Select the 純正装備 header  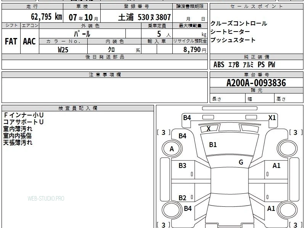pyautogui.click(x=256, y=57)
